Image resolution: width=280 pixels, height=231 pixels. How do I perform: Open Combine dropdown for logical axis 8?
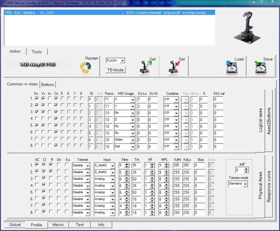176,147
